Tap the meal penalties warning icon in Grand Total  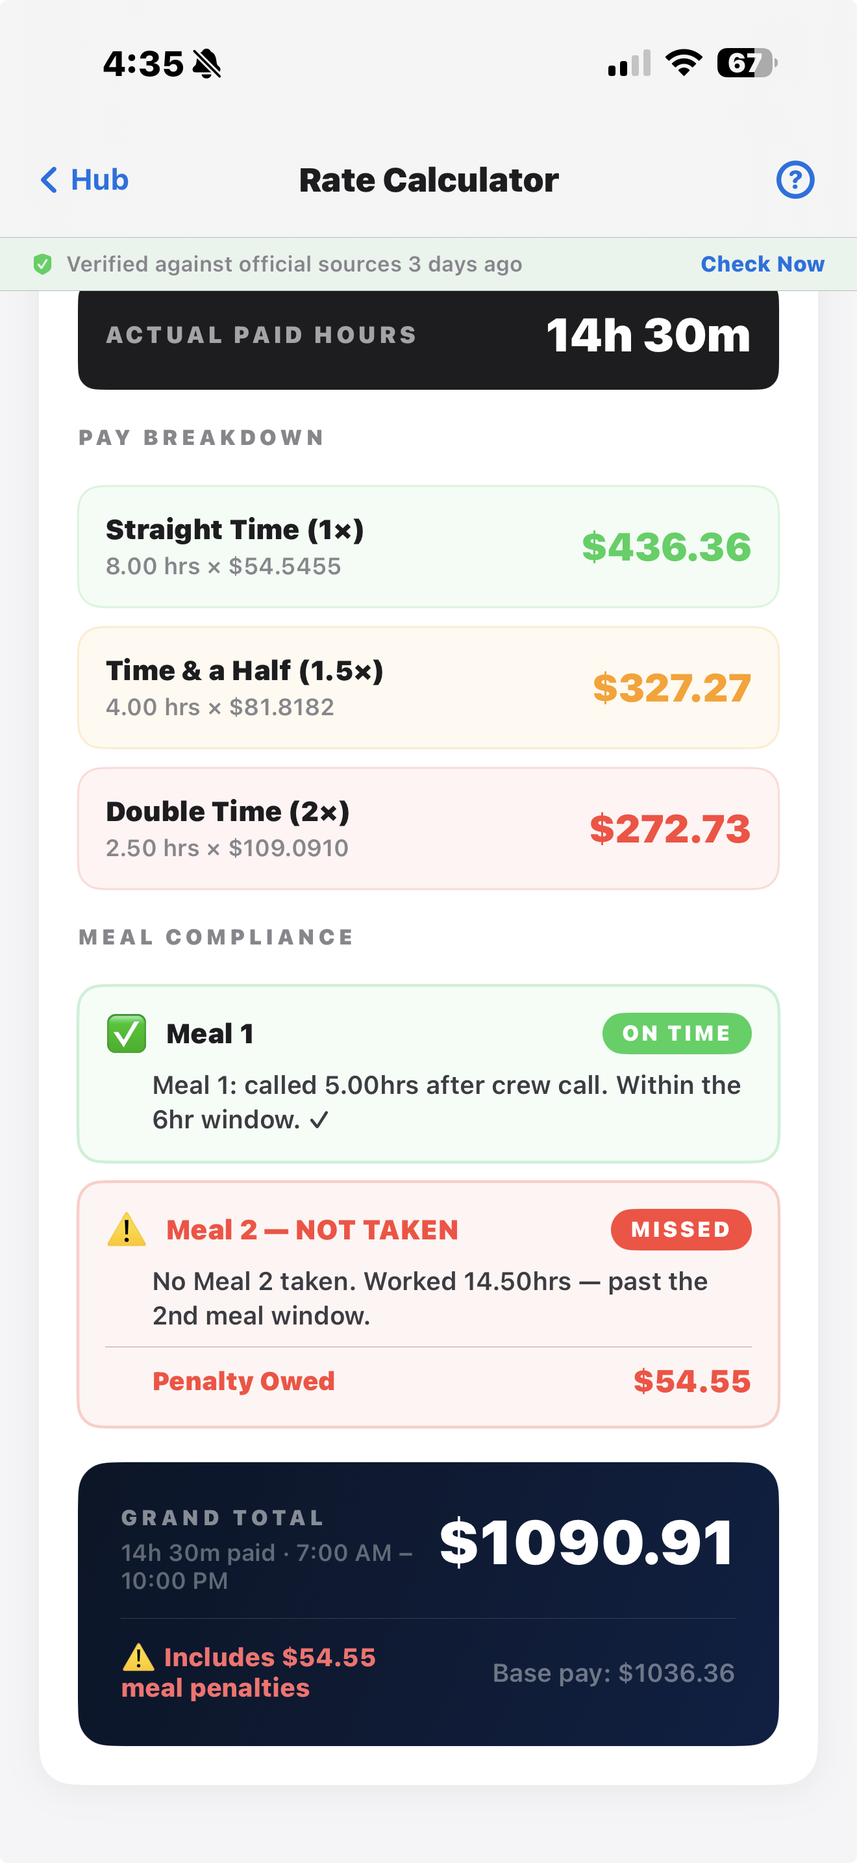tap(138, 1657)
